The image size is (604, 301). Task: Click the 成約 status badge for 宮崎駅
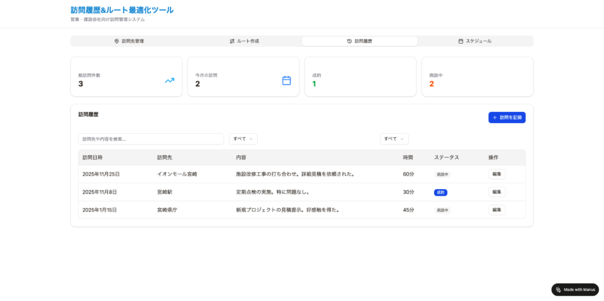(441, 193)
